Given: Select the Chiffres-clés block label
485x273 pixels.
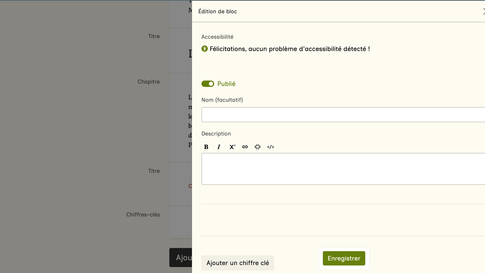Looking at the screenshot, I should click(x=143, y=215).
